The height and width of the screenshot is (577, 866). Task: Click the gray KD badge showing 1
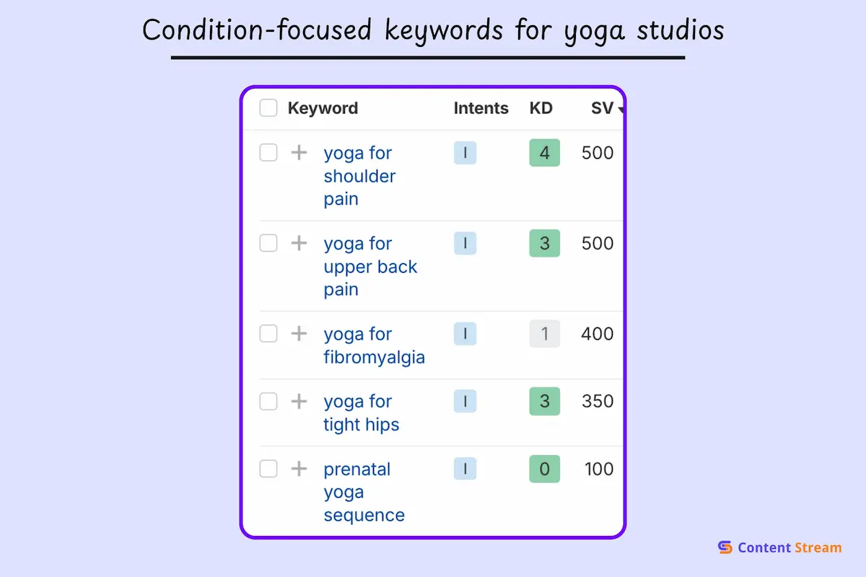point(544,334)
